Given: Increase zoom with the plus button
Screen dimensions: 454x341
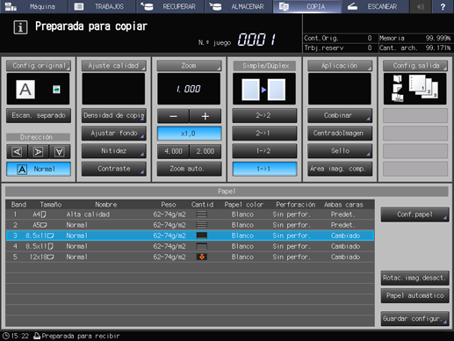Looking at the screenshot, I should [x=205, y=116].
